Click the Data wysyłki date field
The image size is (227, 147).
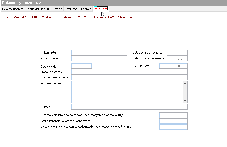pos(81,66)
